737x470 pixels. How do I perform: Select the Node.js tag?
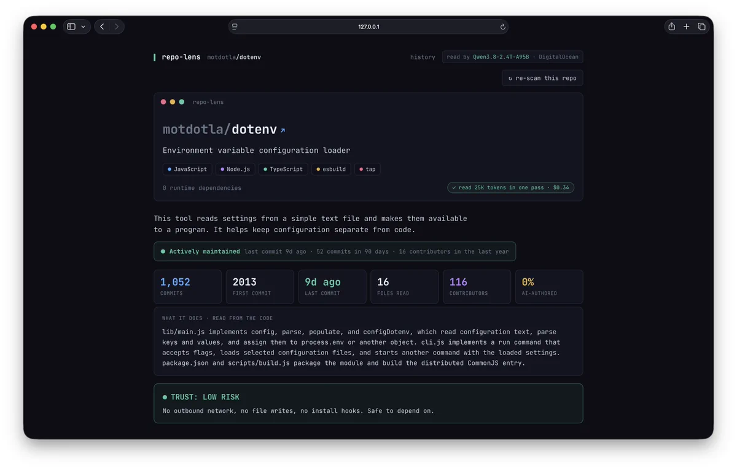[235, 169]
